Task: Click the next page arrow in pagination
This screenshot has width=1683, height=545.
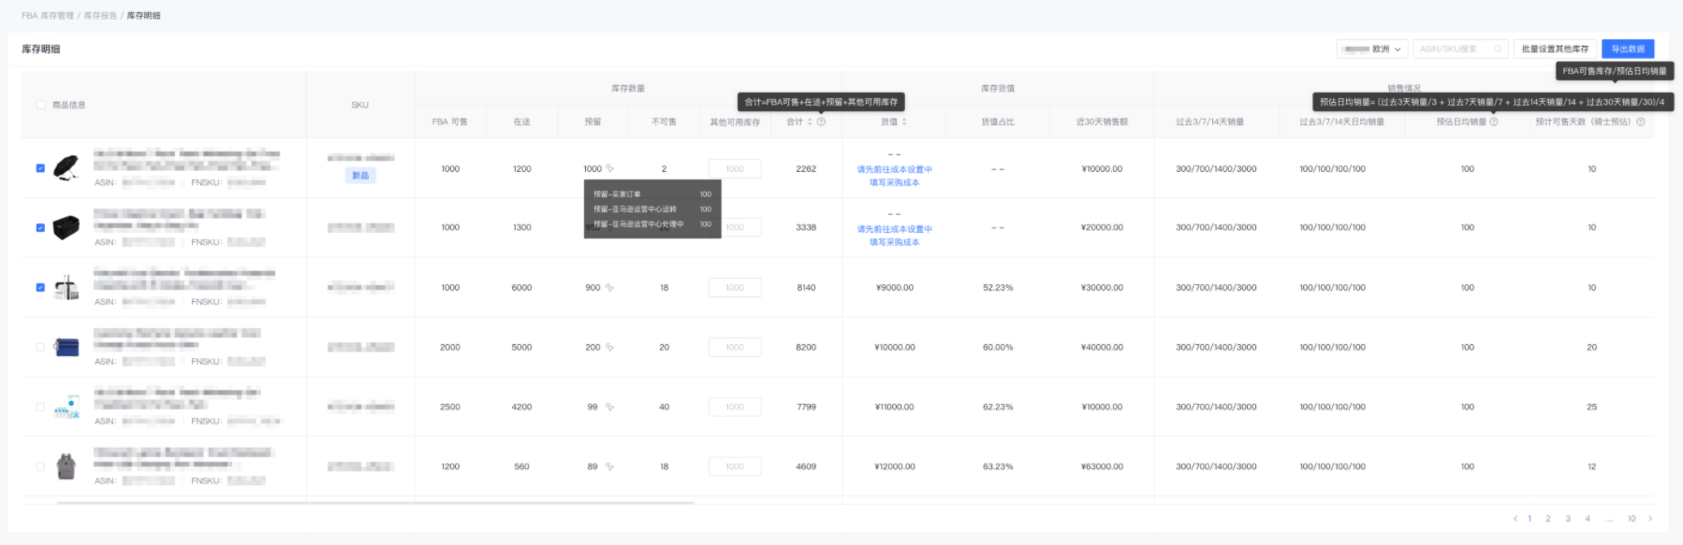Action: tap(1650, 519)
